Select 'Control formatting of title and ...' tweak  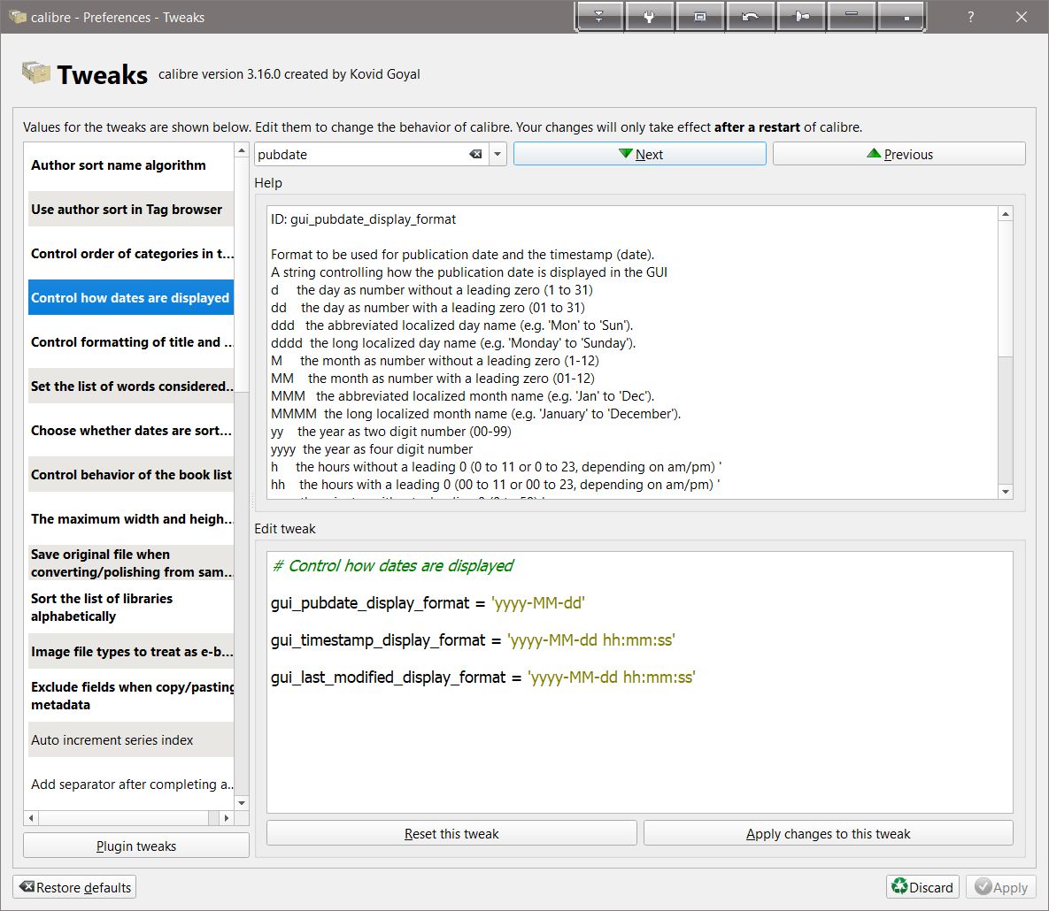click(130, 341)
